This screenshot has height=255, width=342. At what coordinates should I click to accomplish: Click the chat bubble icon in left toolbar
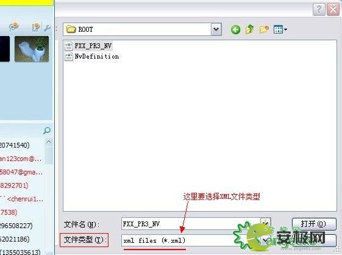pyautogui.click(x=14, y=27)
